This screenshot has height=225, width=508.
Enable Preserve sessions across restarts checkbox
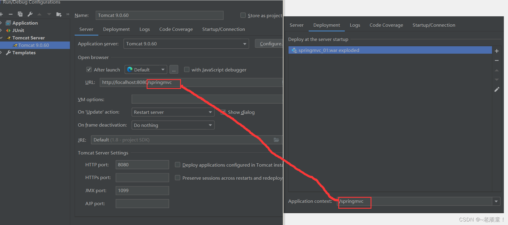(177, 178)
